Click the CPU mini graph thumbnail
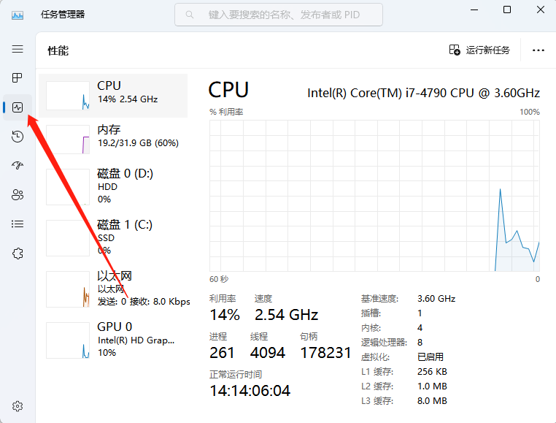The height and width of the screenshot is (423, 556). [68, 96]
